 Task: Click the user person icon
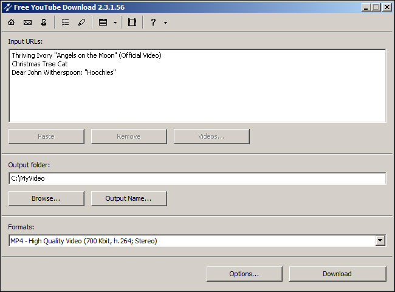pyautogui.click(x=44, y=23)
